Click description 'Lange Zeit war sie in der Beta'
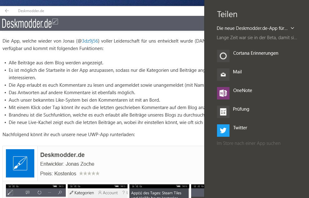The height and width of the screenshot is (198, 309). [257, 38]
